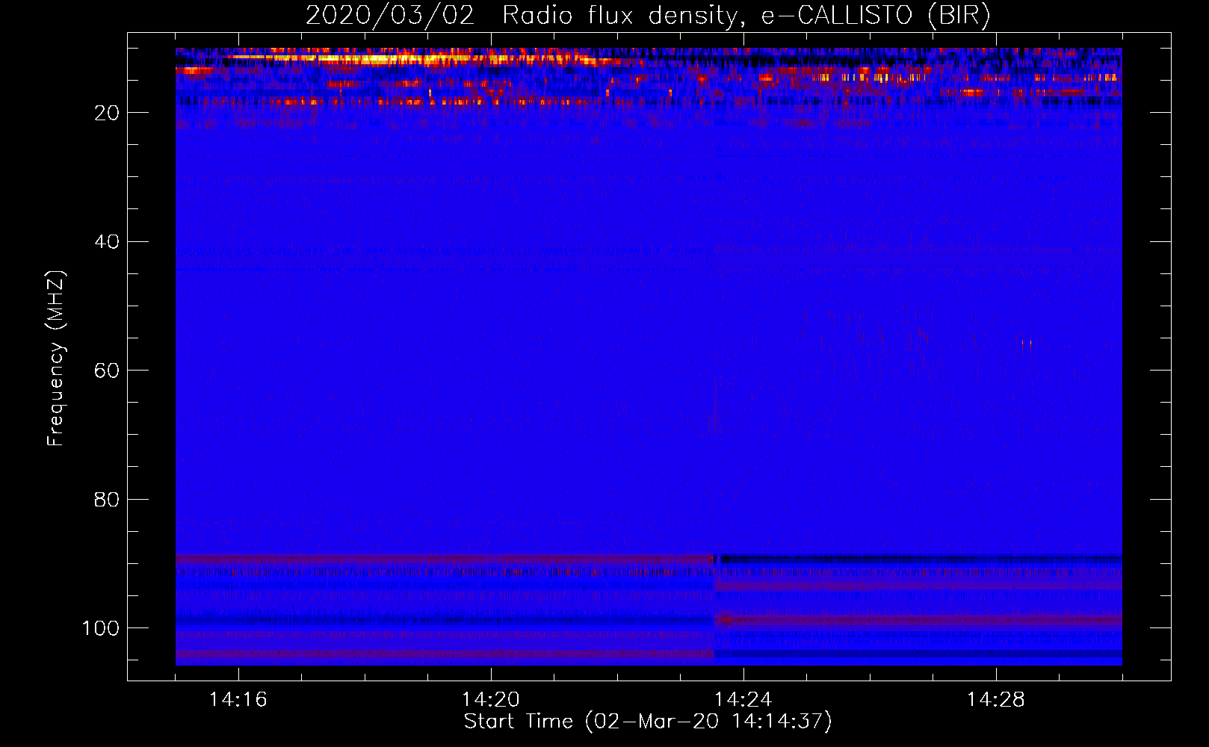This screenshot has height=747, width=1209.
Task: Click the '40' frequency tick label
Action: pos(107,242)
